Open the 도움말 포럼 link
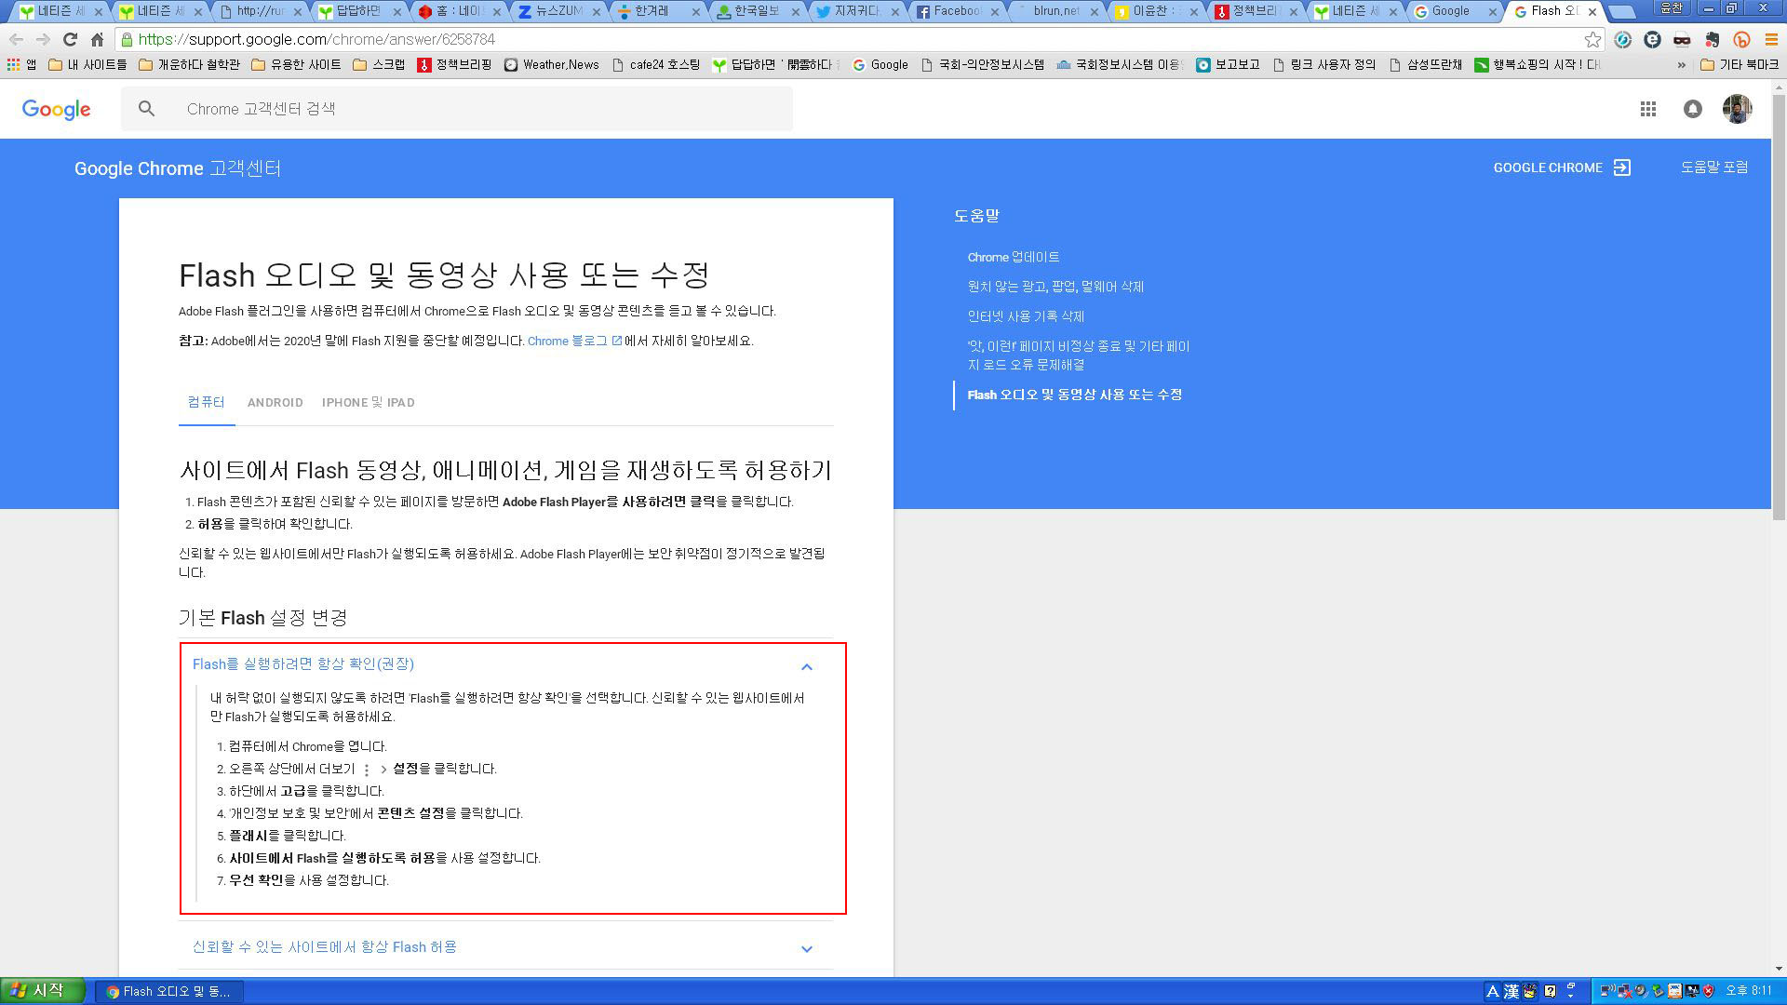The width and height of the screenshot is (1787, 1005). 1713,167
